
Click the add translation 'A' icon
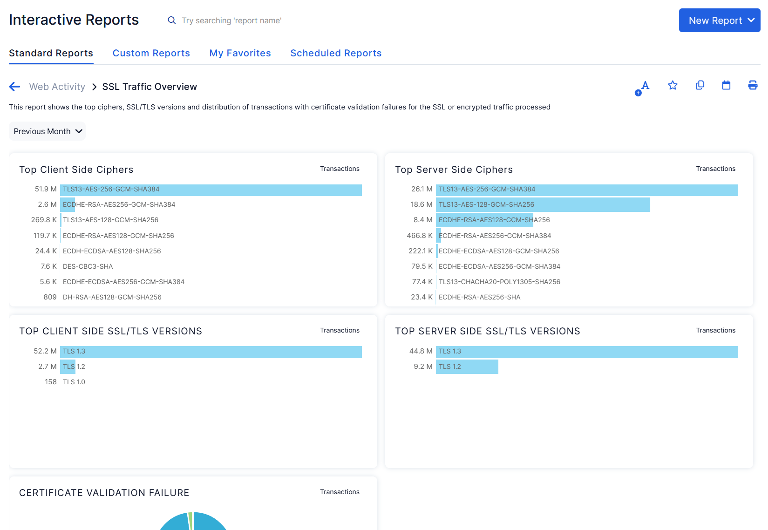642,88
